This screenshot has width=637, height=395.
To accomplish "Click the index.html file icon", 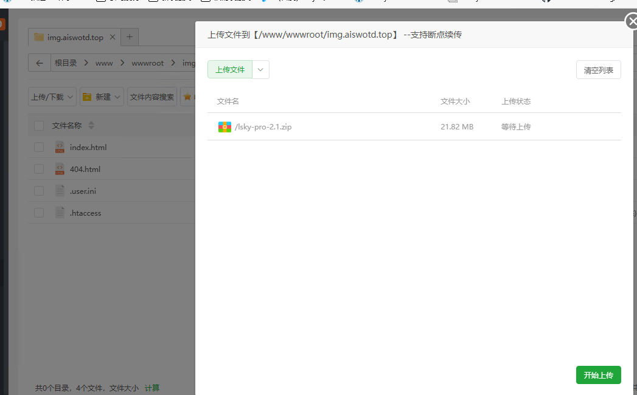I will tap(60, 147).
